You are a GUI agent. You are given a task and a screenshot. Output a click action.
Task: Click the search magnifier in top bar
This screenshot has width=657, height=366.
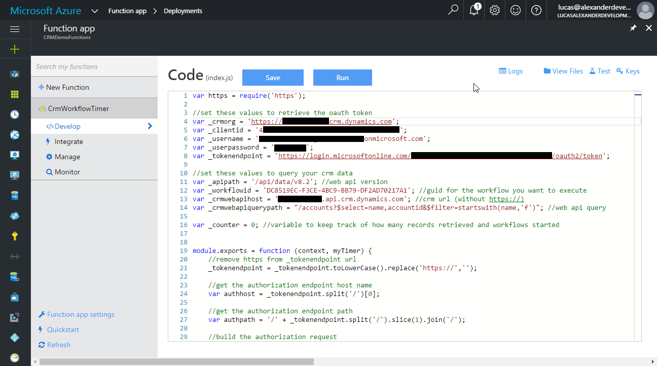[x=453, y=10]
